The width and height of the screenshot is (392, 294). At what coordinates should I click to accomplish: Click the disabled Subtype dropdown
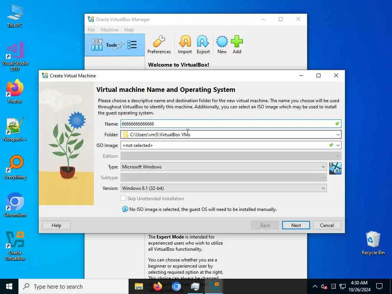[224, 178]
